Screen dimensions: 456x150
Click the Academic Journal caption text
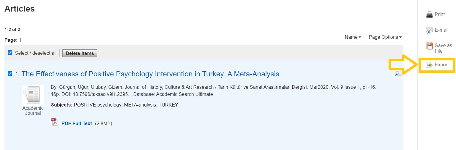tap(33, 111)
